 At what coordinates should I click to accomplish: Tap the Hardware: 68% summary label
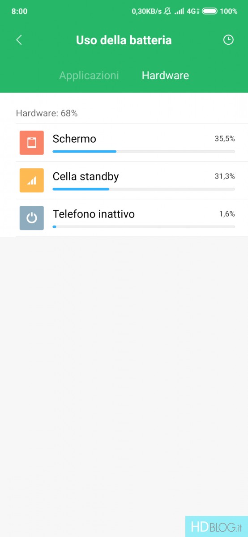tap(47, 113)
